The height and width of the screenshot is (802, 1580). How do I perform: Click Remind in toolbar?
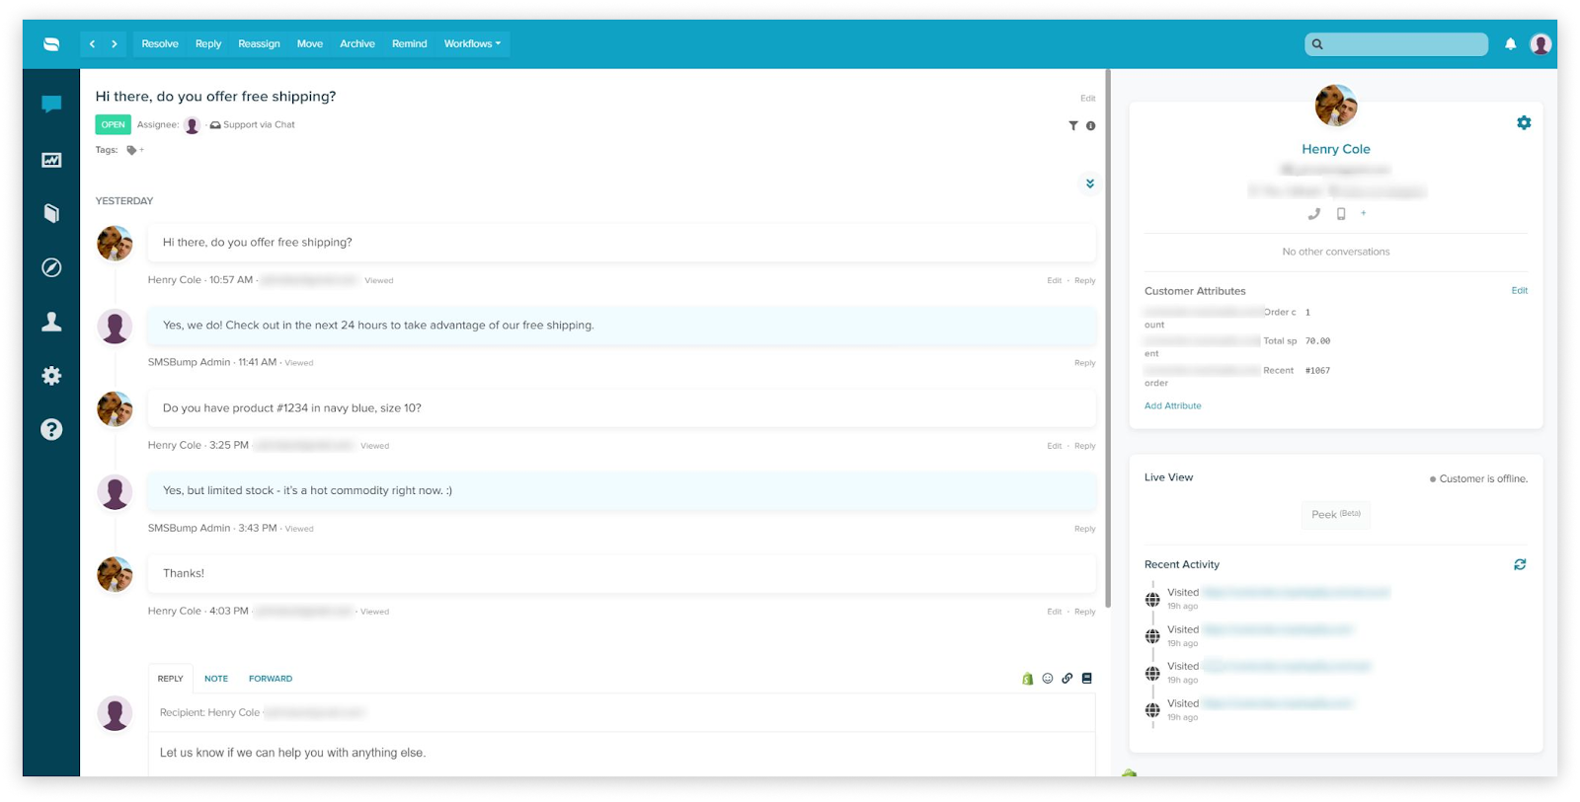tap(410, 43)
